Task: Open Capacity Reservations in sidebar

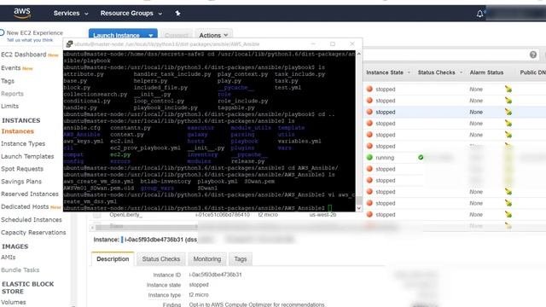Action: (x=33, y=232)
